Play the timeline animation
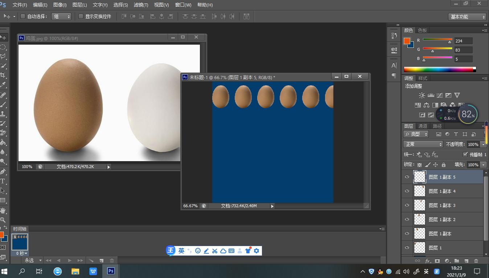 (69, 260)
